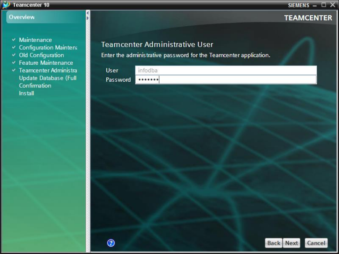Select the Teamcenter Administrative step in sidebar

click(x=48, y=70)
